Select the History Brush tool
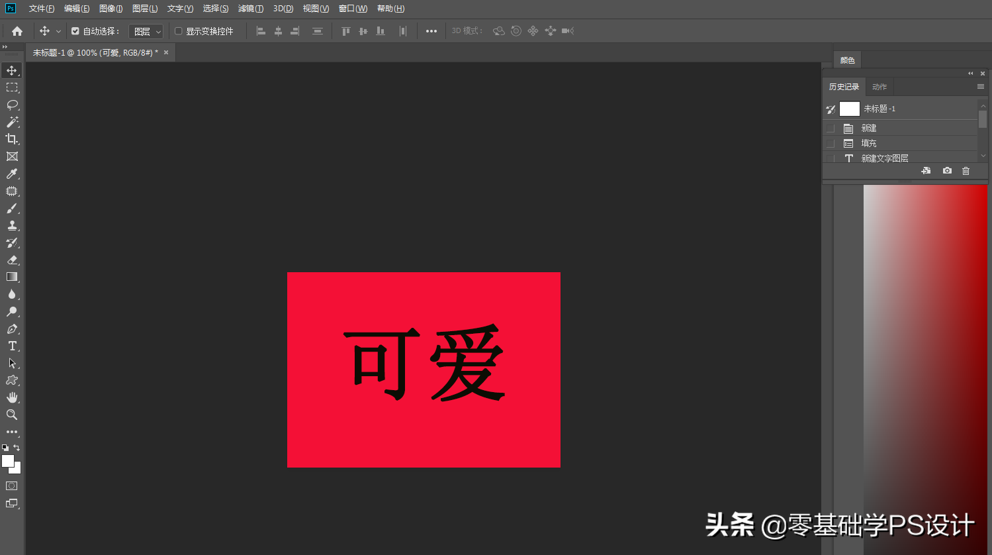This screenshot has height=555, width=992. point(12,242)
